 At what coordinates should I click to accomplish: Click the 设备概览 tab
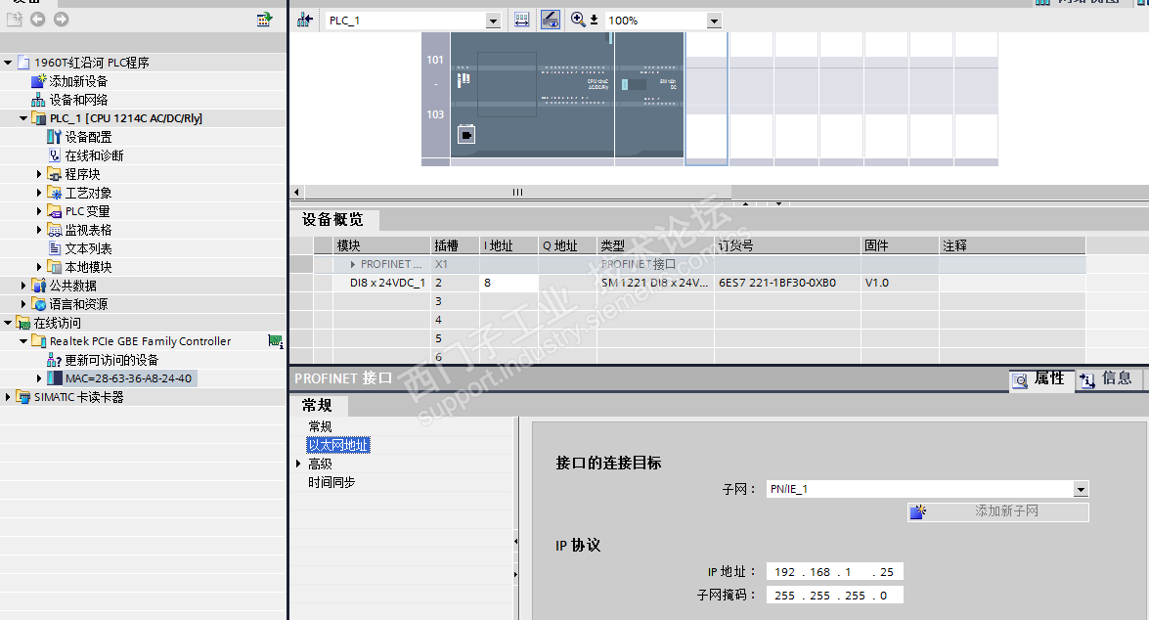[x=333, y=220]
